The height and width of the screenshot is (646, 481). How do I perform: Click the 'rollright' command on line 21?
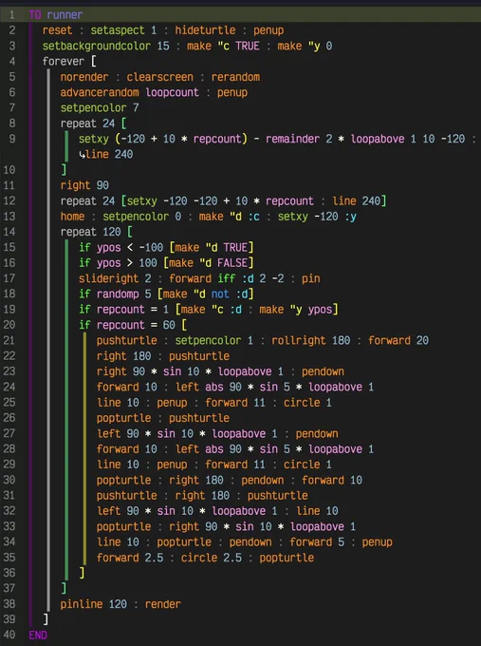299,340
